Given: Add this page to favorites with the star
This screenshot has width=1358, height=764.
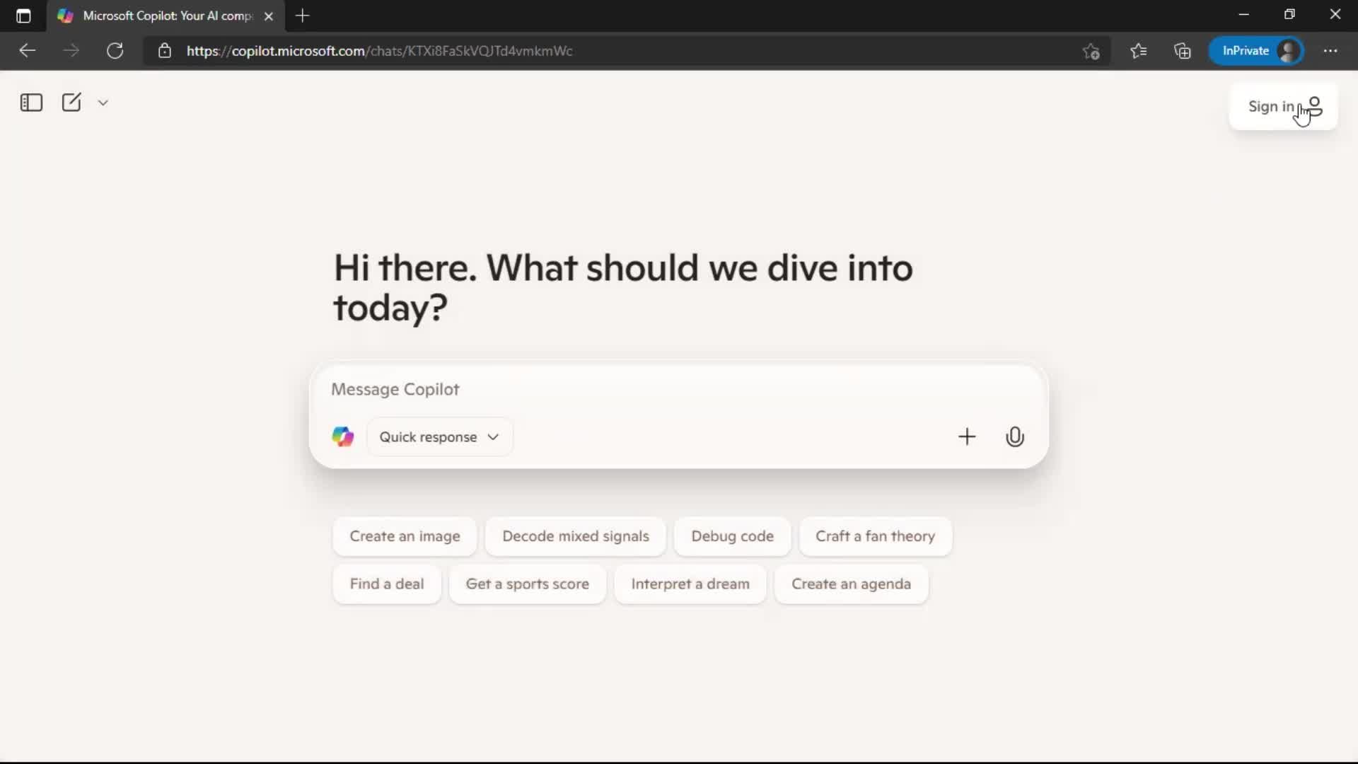Looking at the screenshot, I should coord(1091,51).
